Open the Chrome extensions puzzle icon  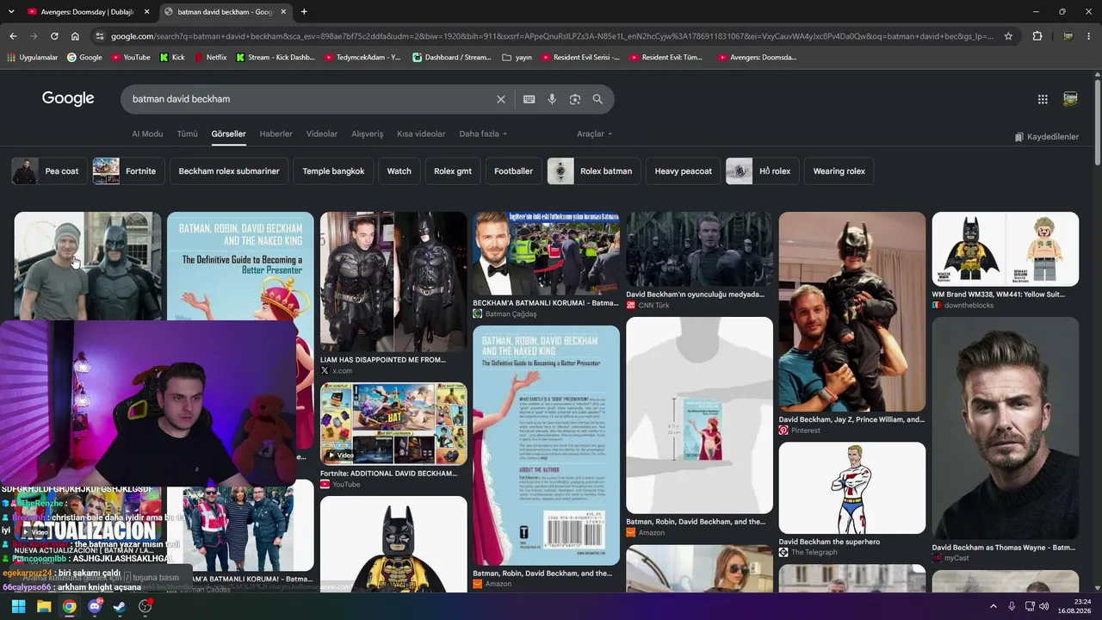tap(1037, 36)
